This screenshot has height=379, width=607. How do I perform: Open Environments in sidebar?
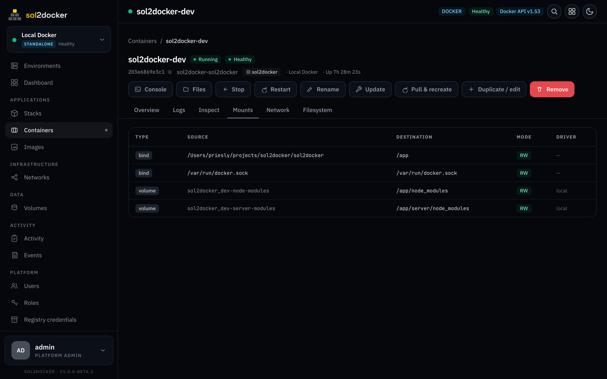point(59,66)
